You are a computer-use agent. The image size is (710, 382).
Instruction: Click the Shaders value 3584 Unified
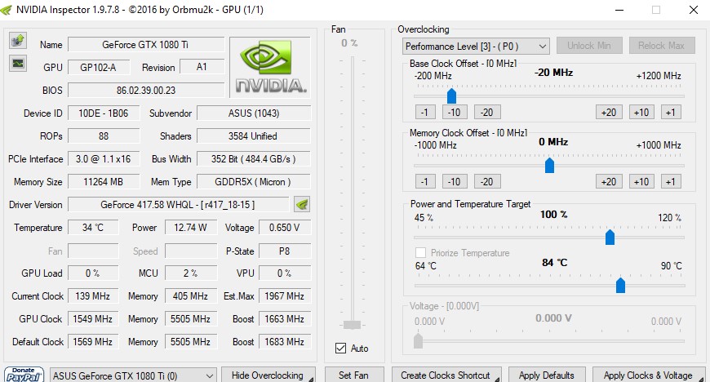254,136
